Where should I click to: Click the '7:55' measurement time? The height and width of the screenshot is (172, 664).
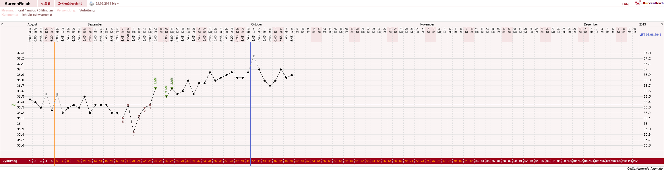(x=281, y=39)
